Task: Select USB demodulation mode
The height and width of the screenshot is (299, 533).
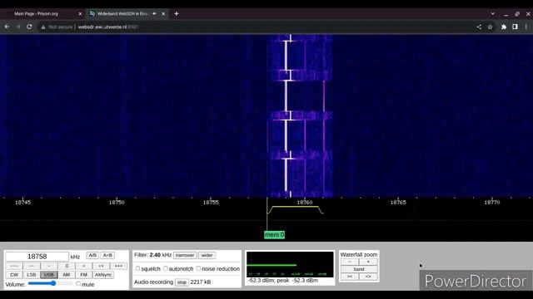Action: [49, 275]
